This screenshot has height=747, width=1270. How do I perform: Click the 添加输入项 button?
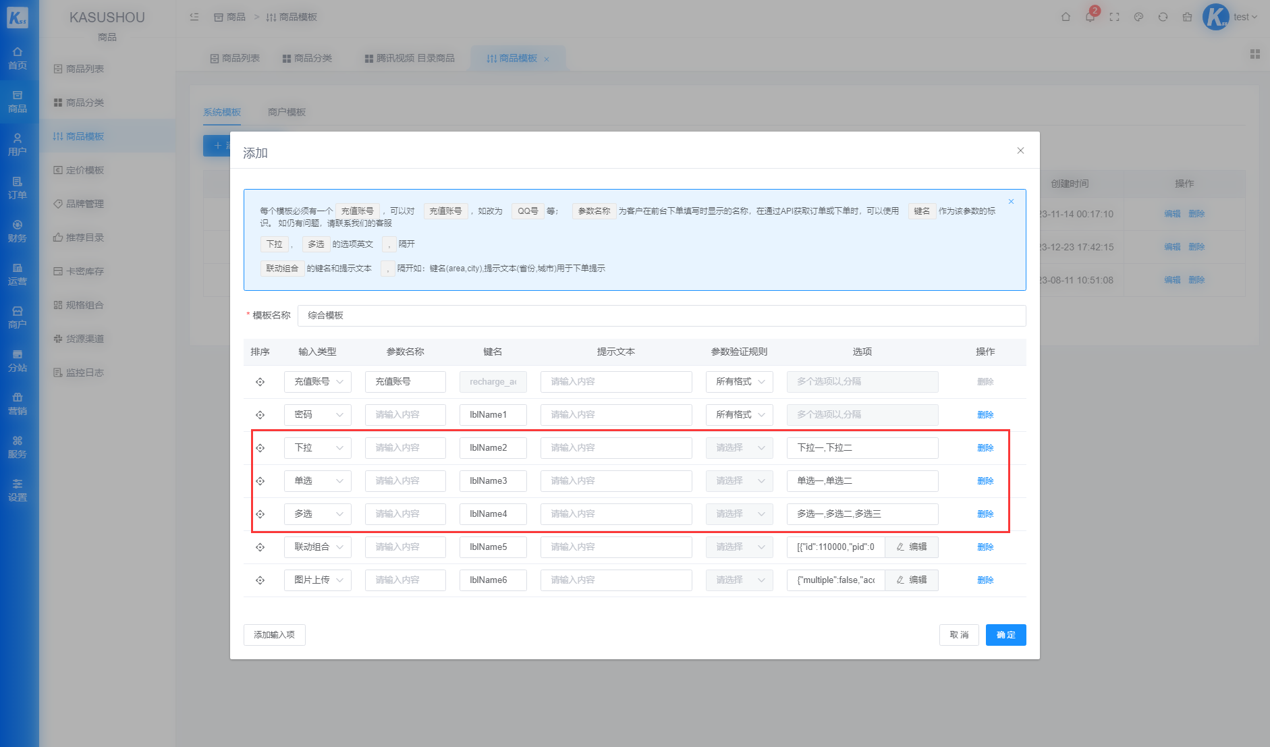[x=275, y=635]
